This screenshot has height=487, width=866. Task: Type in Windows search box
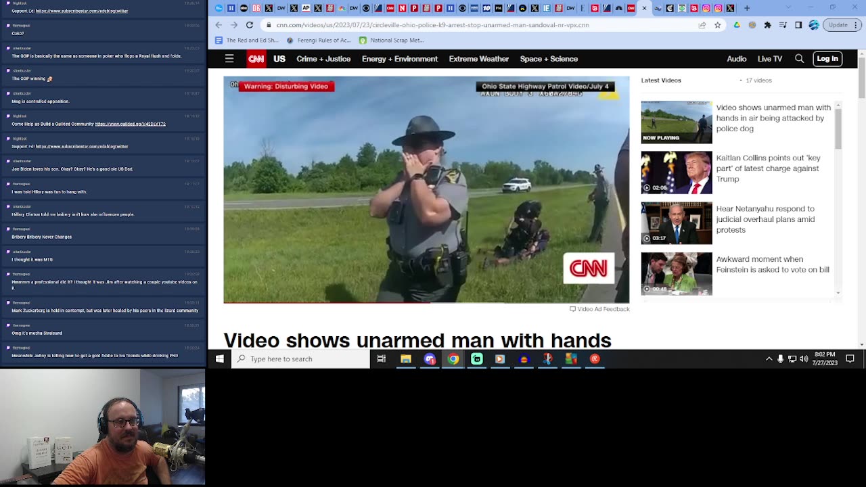301,359
